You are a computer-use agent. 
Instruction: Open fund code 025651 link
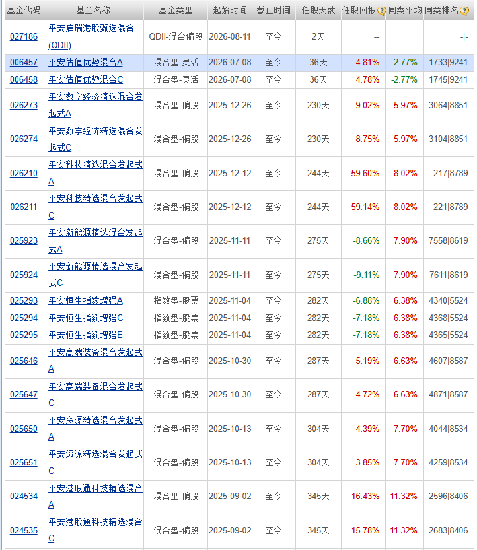coord(24,463)
